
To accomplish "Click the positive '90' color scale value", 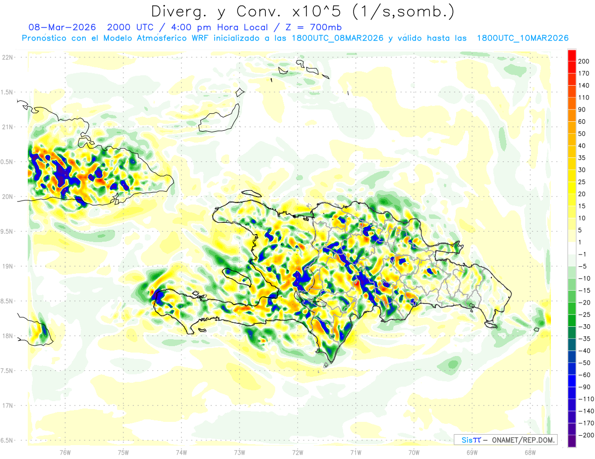I will click(x=583, y=109).
